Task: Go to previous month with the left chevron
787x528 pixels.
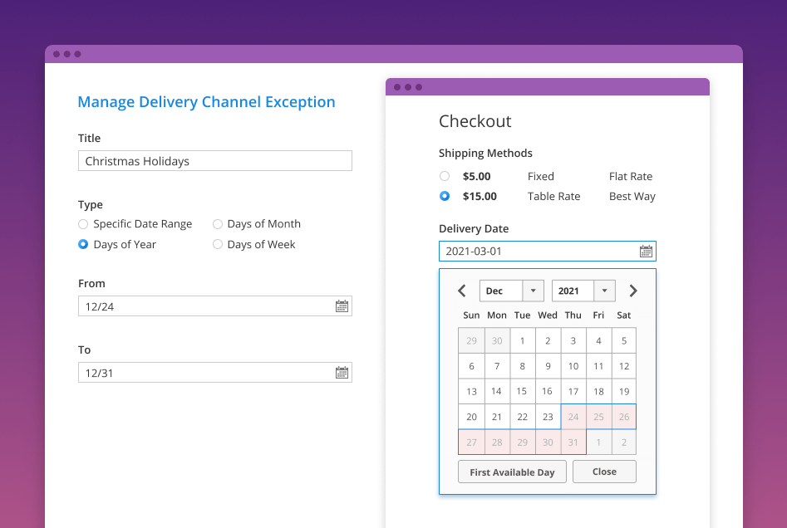Action: point(462,291)
